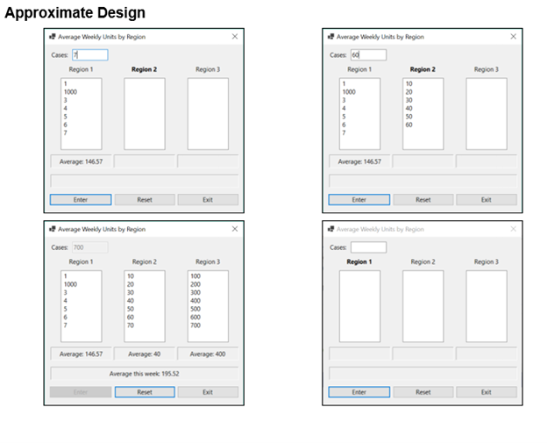Select 700 in the Region 3 list
Image resolution: width=547 pixels, height=443 pixels.
point(195,325)
